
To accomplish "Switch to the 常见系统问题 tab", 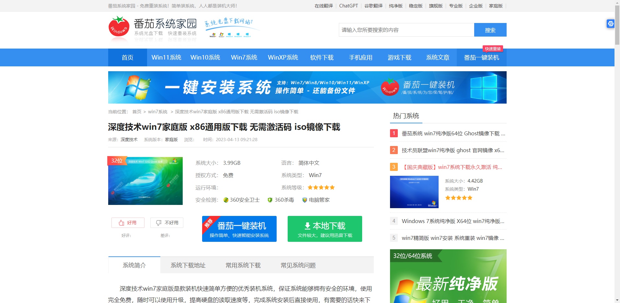I will pyautogui.click(x=298, y=265).
